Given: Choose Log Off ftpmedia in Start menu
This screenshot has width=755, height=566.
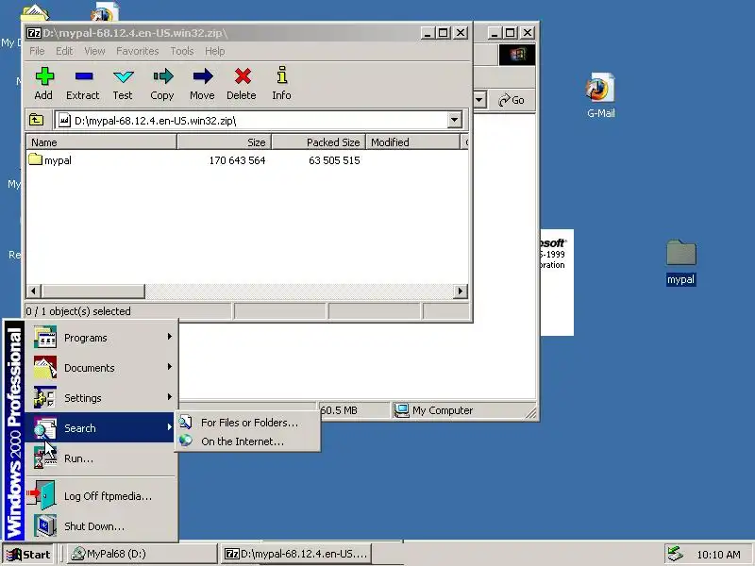Looking at the screenshot, I should click(102, 496).
